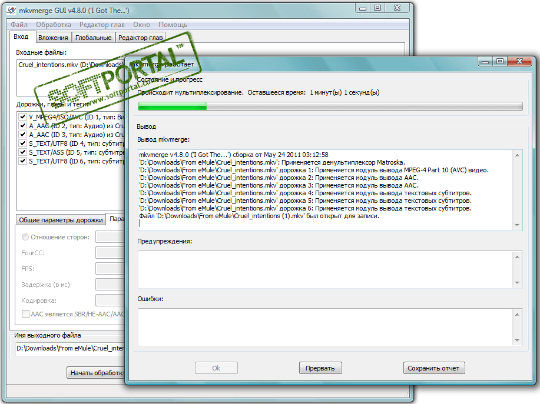This screenshot has height=404, width=540.
Task: Click the output file name field
Action: click(x=70, y=348)
